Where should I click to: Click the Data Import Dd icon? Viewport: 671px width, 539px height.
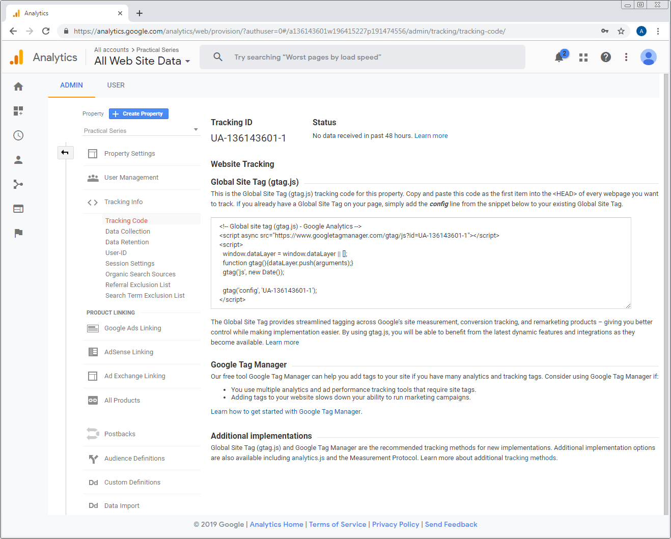[x=93, y=506]
